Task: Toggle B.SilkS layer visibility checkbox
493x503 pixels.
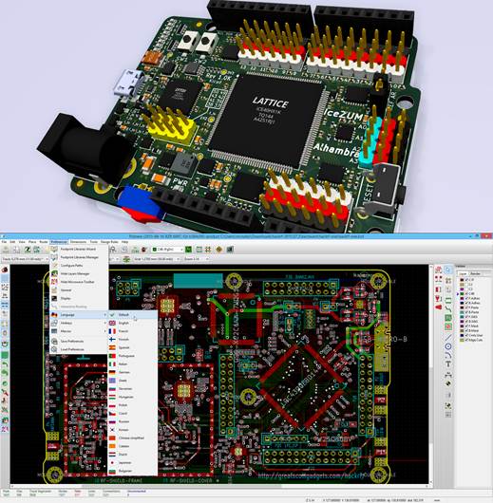Action: tap(466, 321)
